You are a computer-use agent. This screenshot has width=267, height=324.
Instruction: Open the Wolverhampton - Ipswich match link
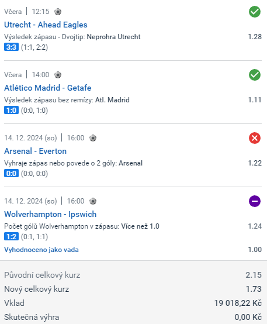pyautogui.click(x=50, y=214)
